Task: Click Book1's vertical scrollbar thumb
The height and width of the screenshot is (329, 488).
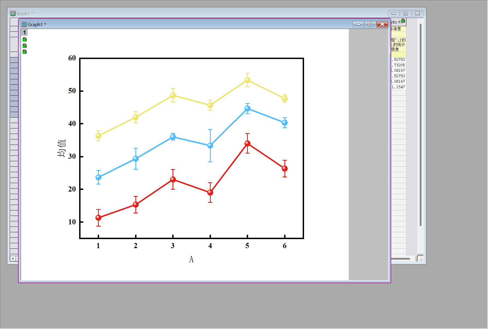Action: 421,125
